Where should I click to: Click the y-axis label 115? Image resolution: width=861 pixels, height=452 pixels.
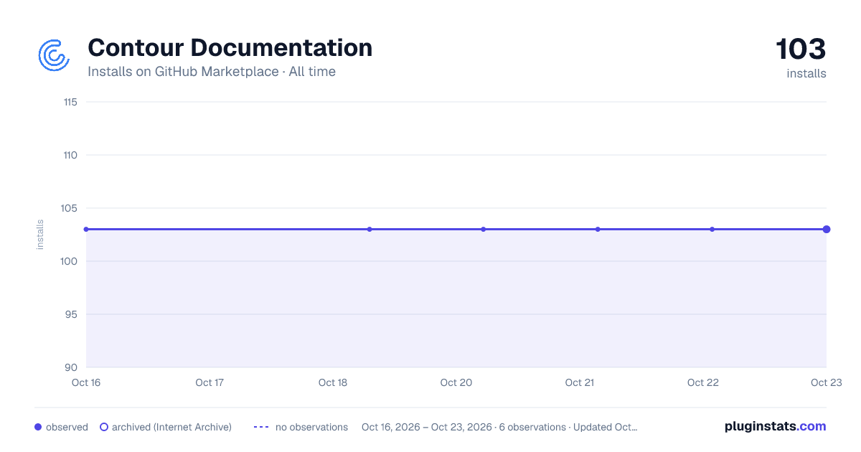point(70,102)
